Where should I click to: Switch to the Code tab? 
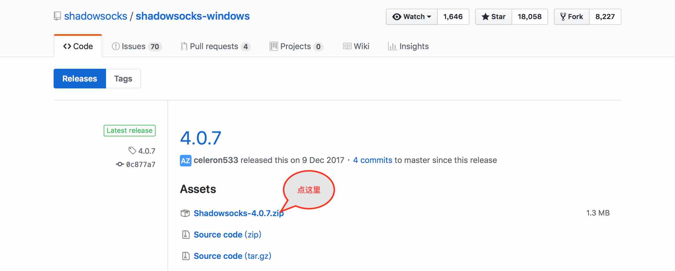click(x=78, y=46)
